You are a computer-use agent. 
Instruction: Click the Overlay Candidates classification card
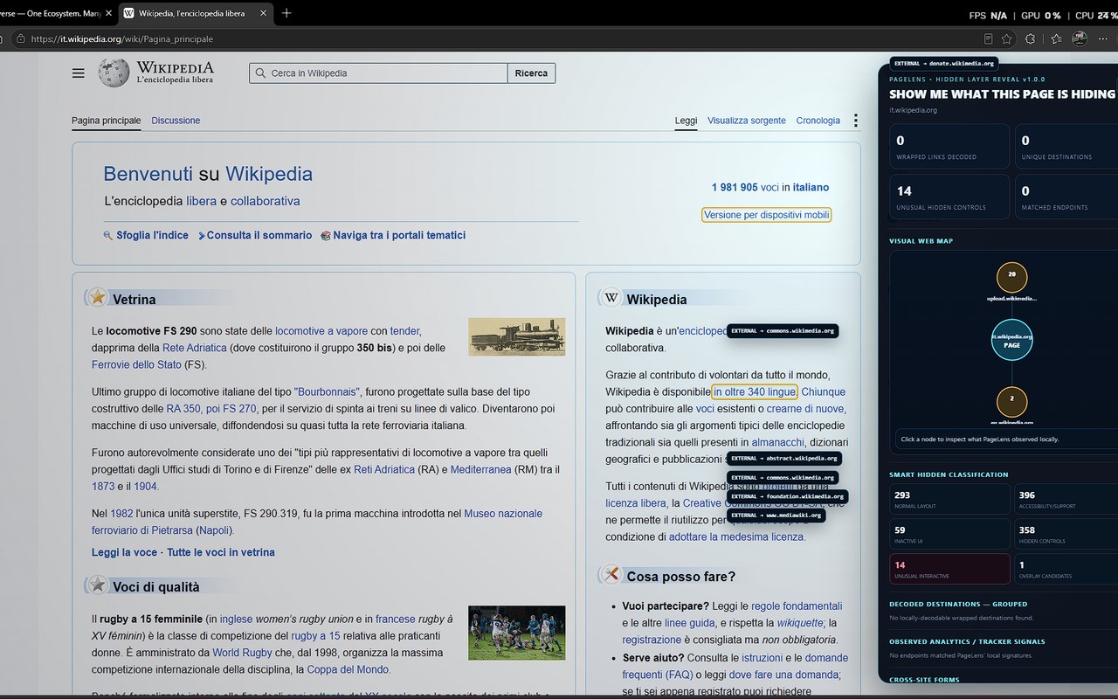pyautogui.click(x=1066, y=570)
